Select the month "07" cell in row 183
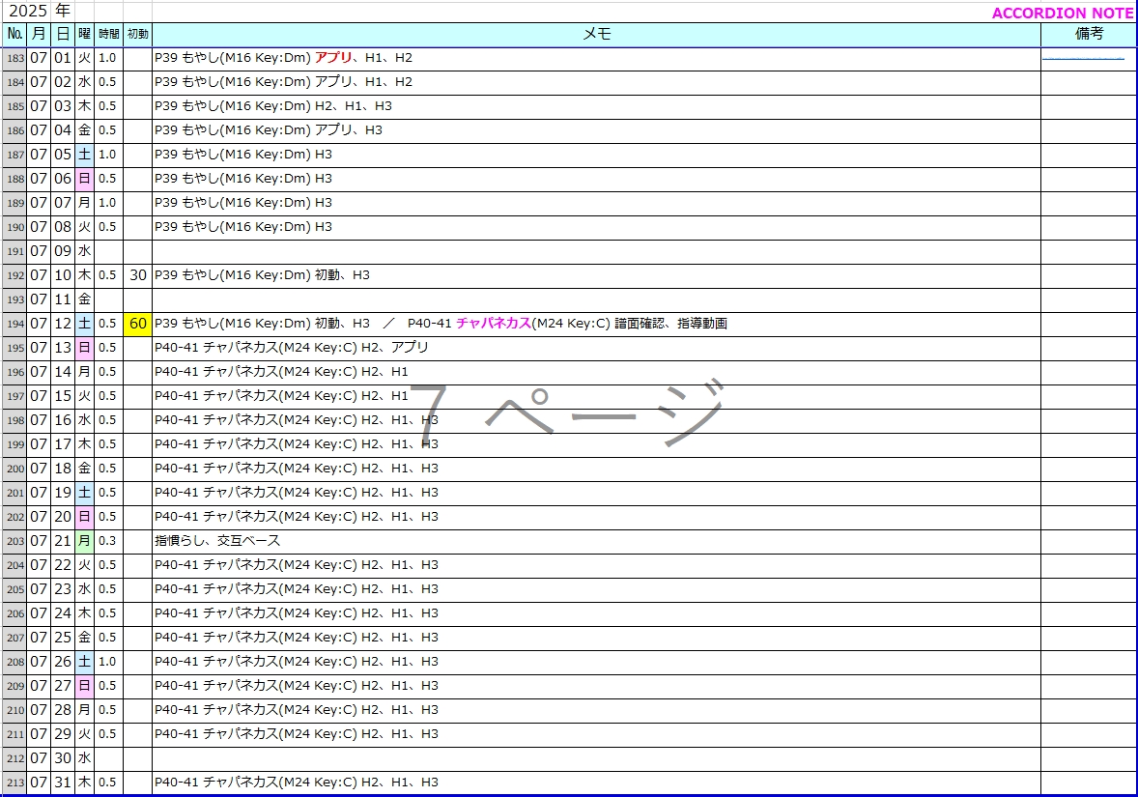Screen dimensions: 1138x797 (39, 59)
